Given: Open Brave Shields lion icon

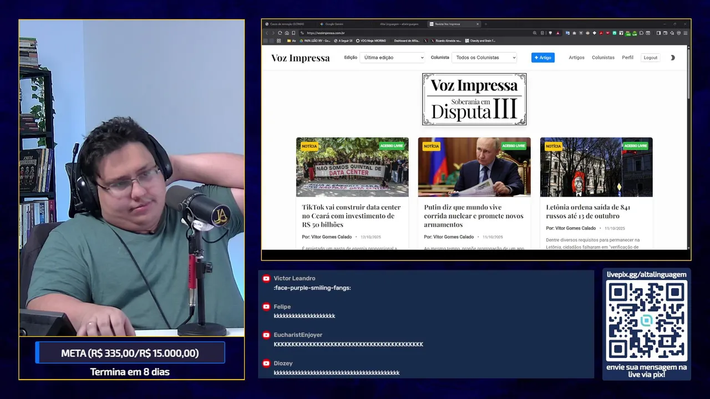Looking at the screenshot, I should tap(550, 33).
